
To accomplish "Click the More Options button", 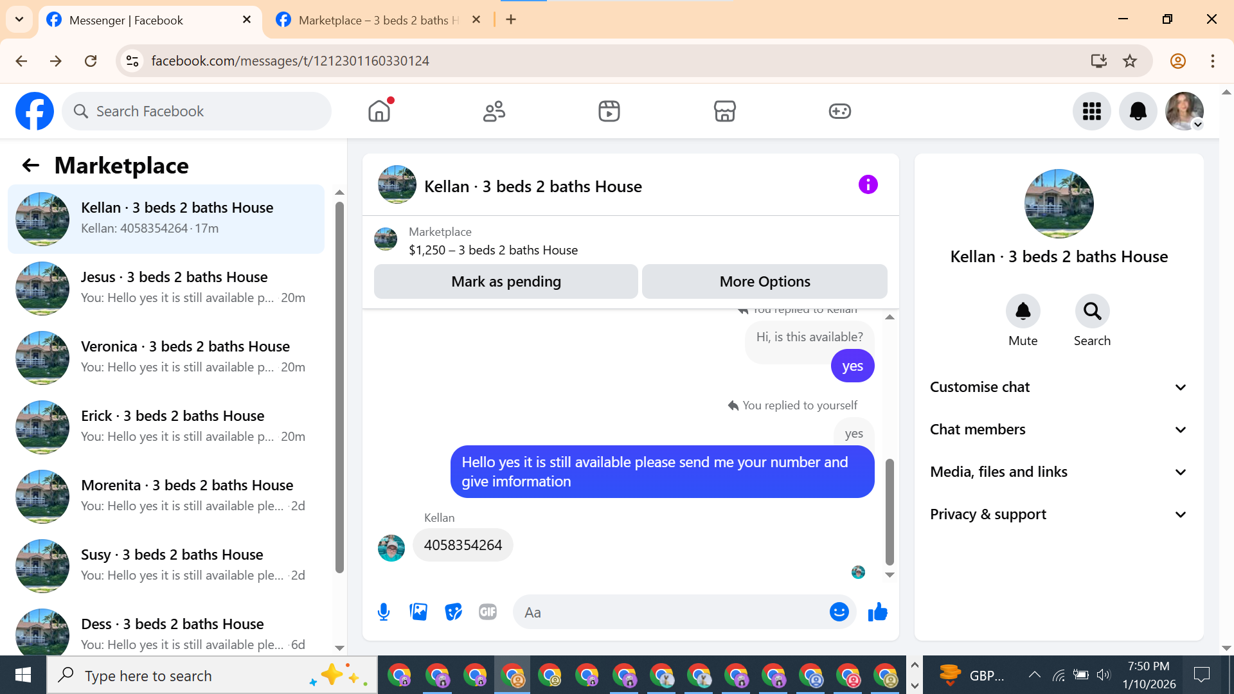I will [764, 281].
